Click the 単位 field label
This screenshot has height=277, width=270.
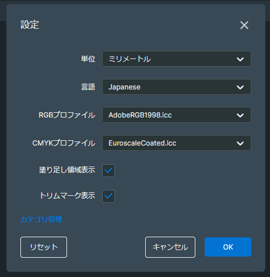88,59
